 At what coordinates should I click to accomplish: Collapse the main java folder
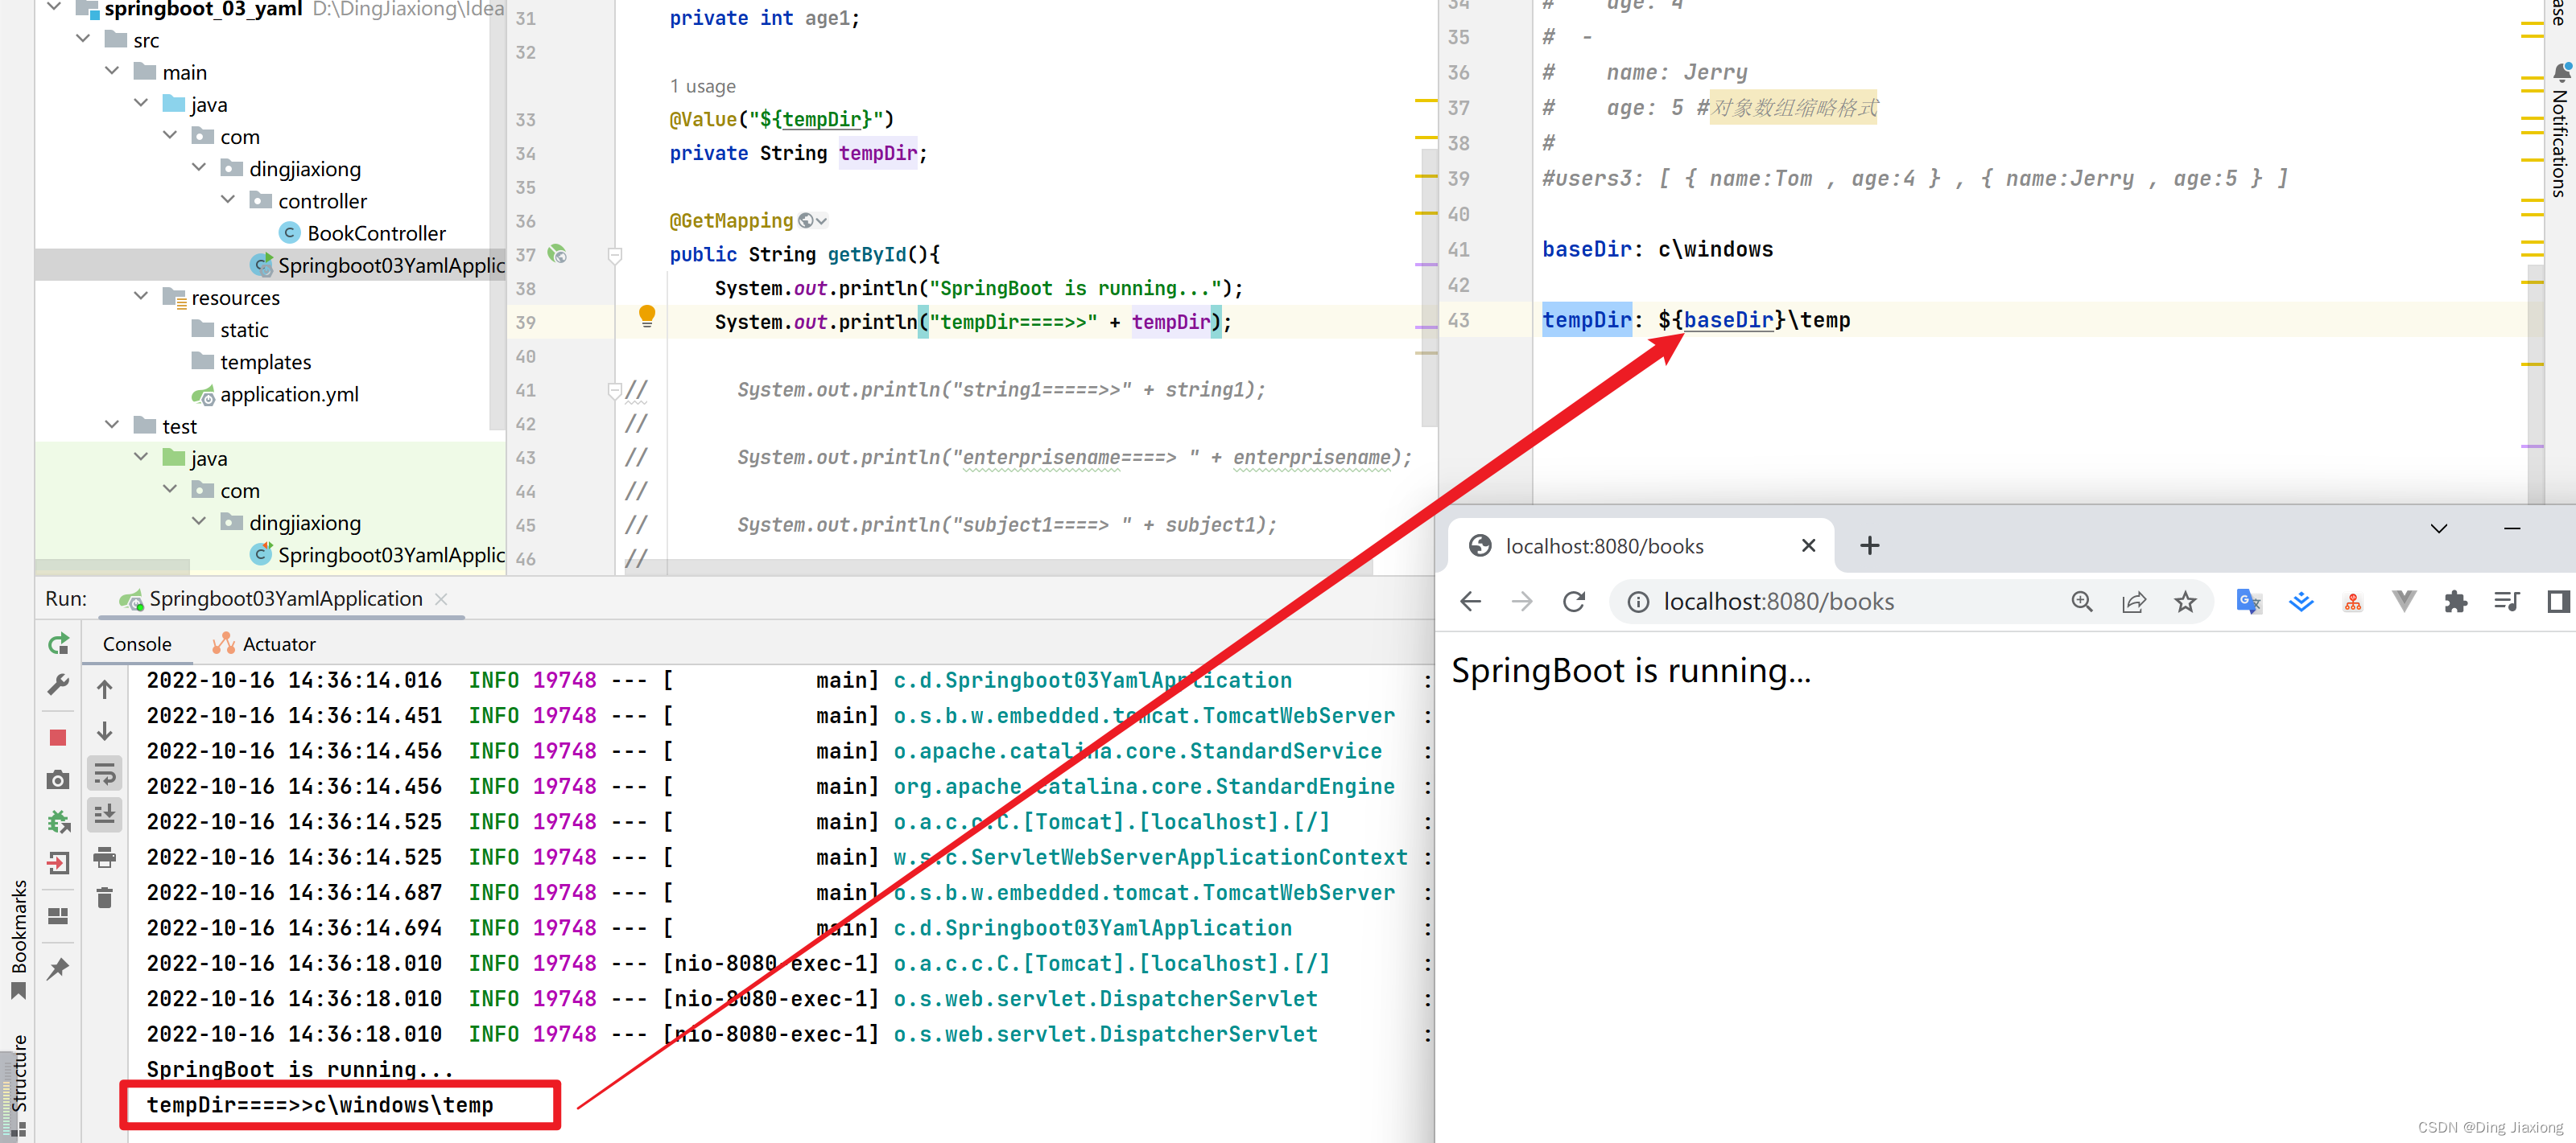142,103
